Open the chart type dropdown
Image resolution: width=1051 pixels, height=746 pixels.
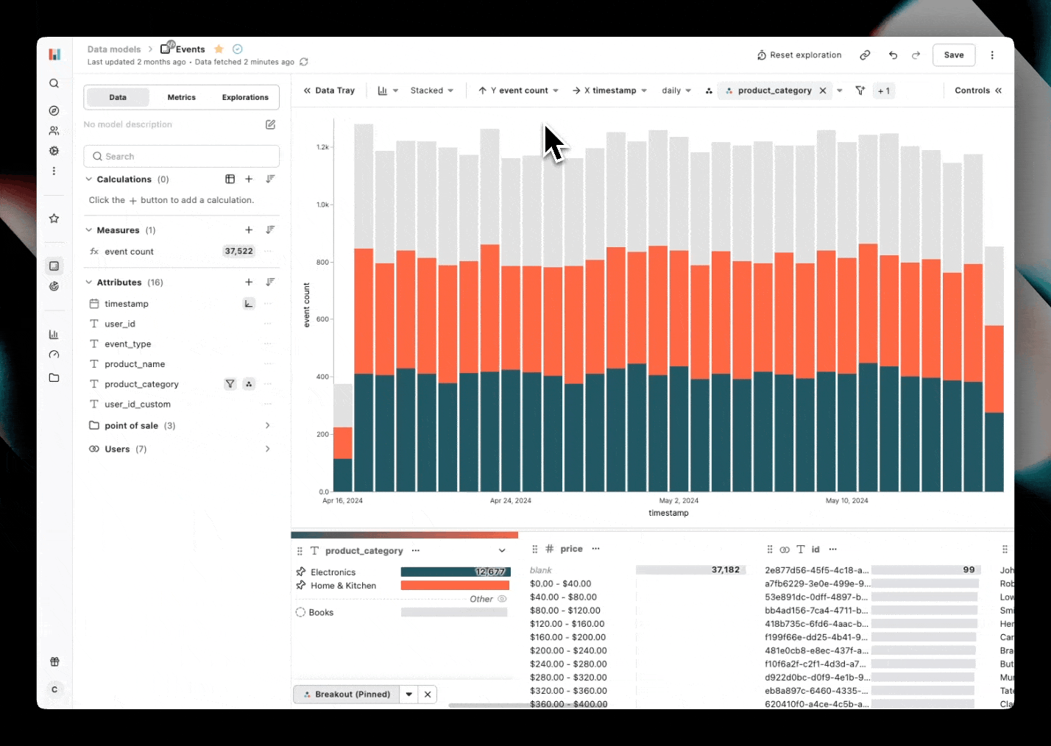tap(388, 90)
